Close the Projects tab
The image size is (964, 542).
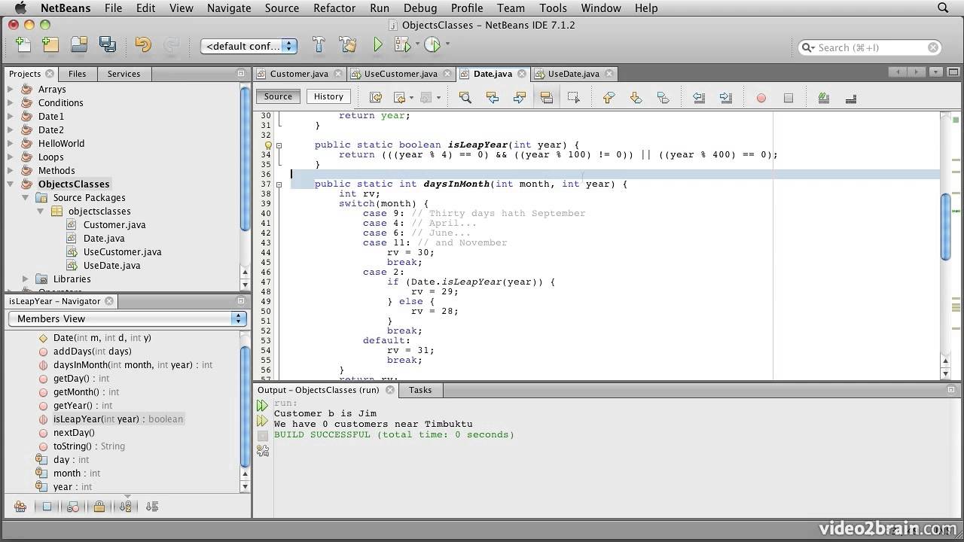tap(50, 74)
